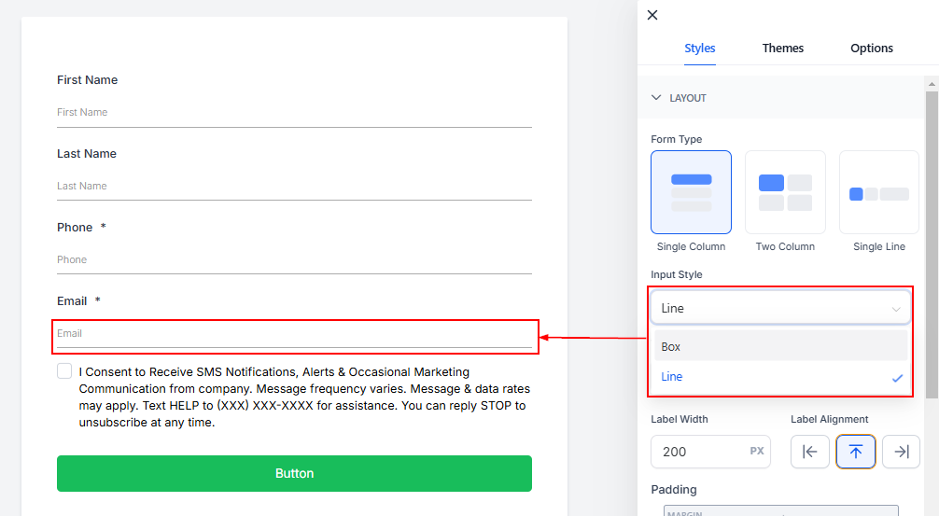The width and height of the screenshot is (939, 516).
Task: Click into the Email input field
Action: click(294, 333)
